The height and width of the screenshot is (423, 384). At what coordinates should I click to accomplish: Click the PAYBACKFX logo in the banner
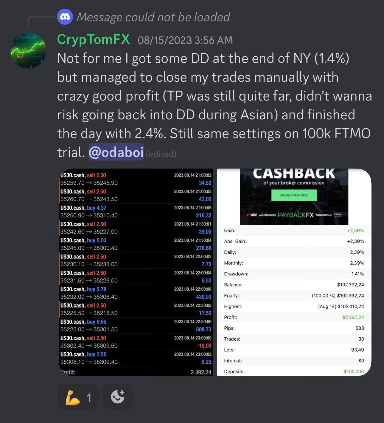(295, 215)
